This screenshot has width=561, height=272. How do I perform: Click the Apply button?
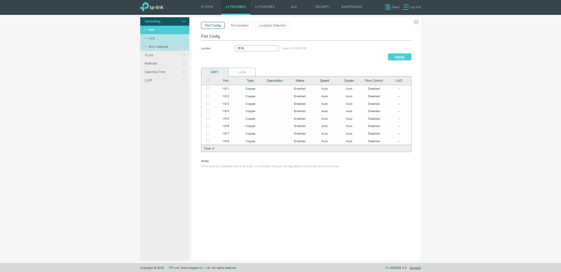[399, 57]
